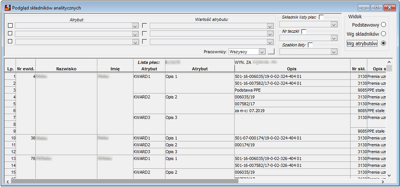The width and height of the screenshot is (400, 187).
Task: Click KWARD1 attribute in row 1
Action: point(149,83)
